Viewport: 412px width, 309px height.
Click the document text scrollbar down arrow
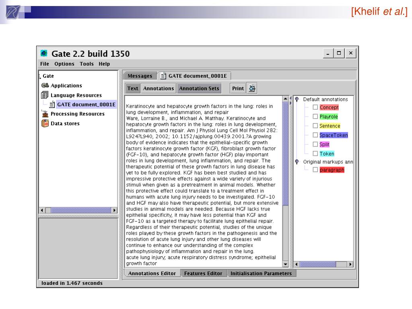click(x=285, y=264)
